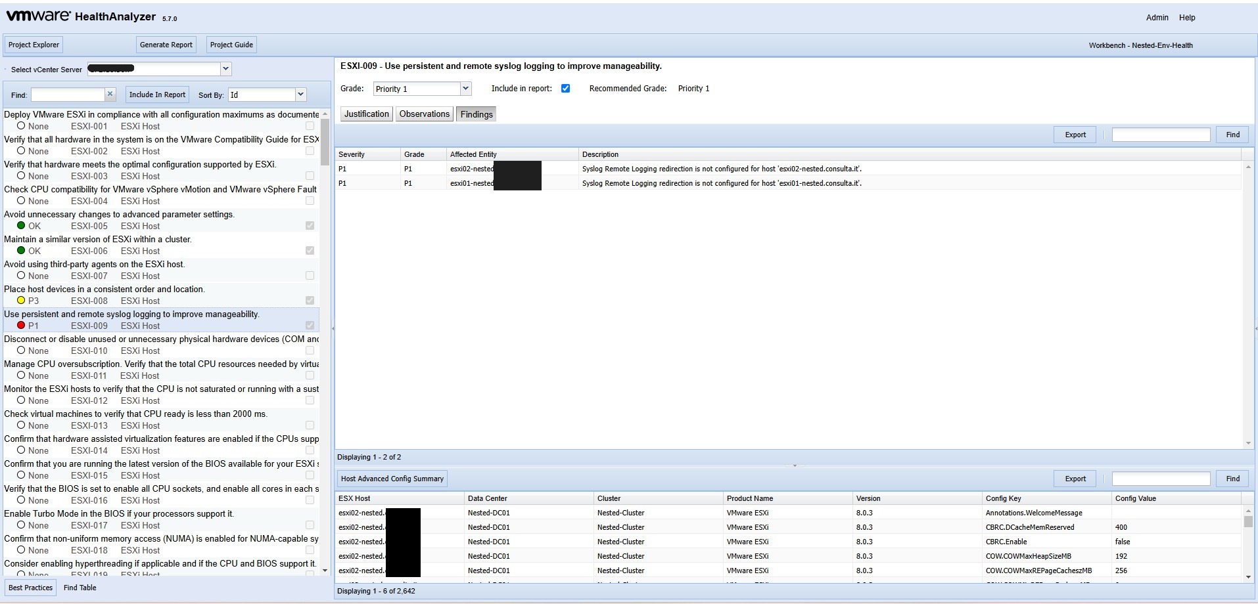
Task: Open the Sort By Id dropdown
Action: (x=300, y=95)
